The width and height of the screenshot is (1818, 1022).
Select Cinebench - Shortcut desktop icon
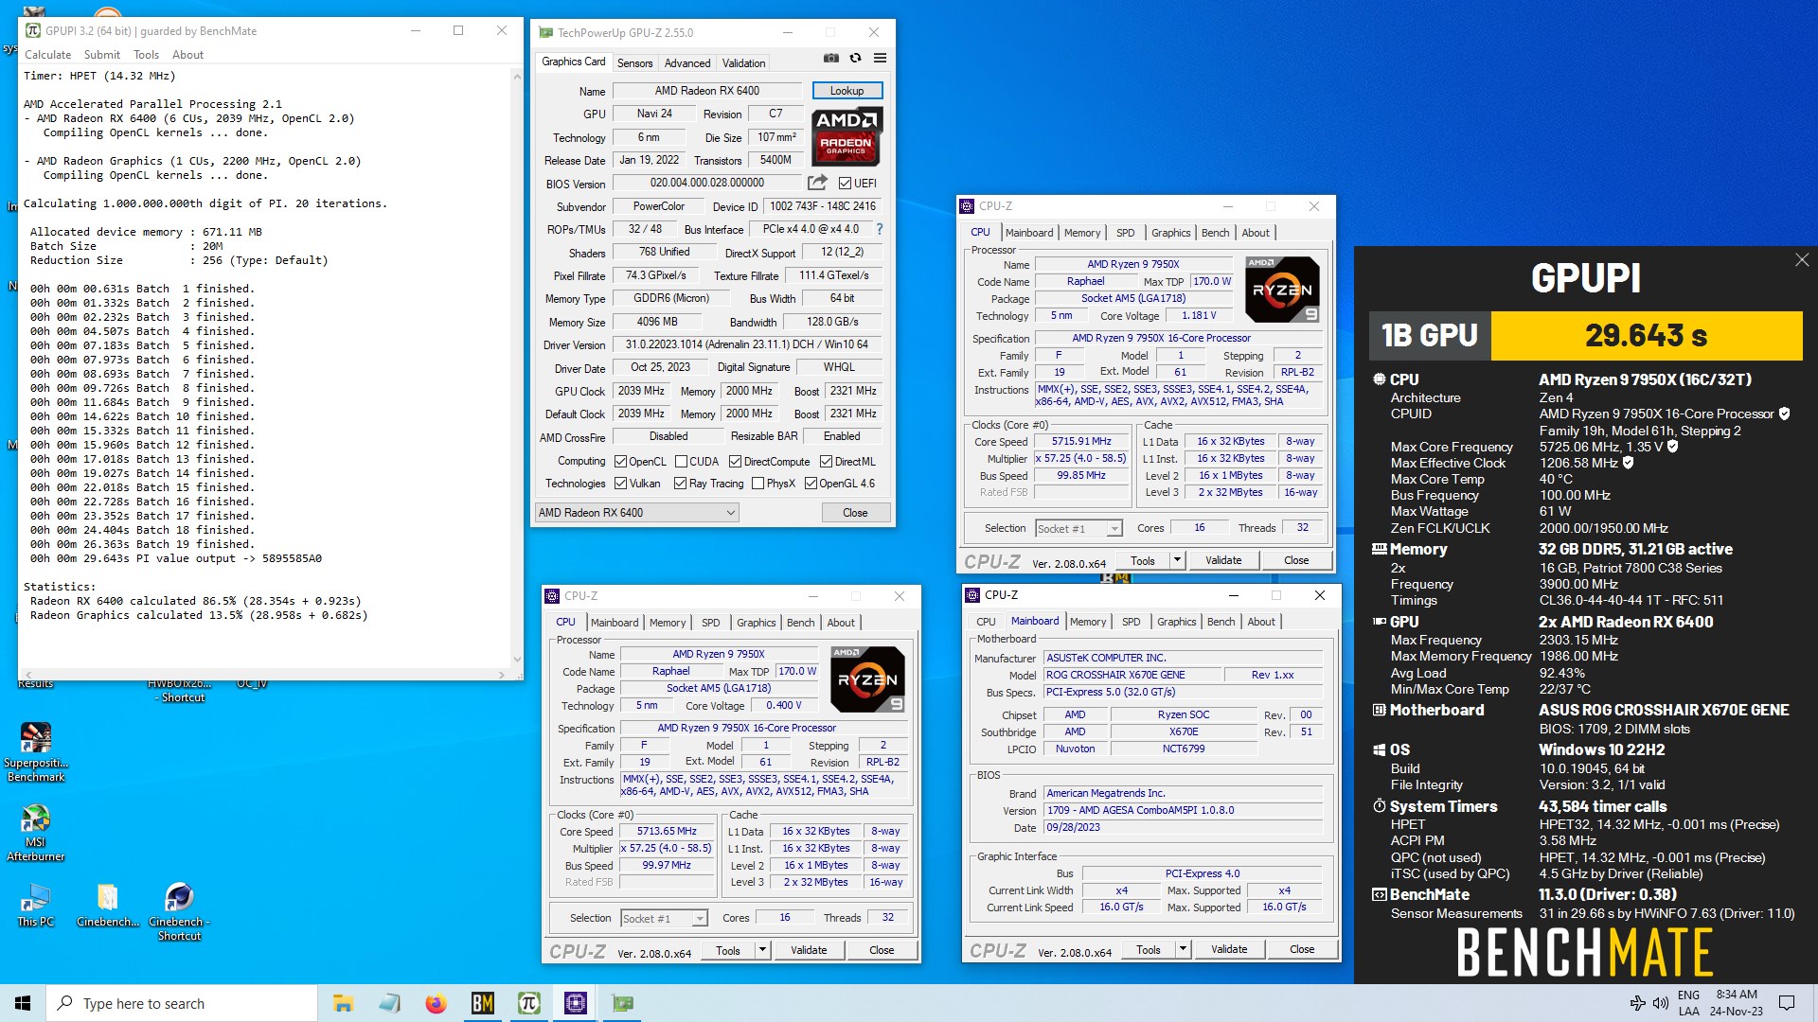(x=179, y=912)
